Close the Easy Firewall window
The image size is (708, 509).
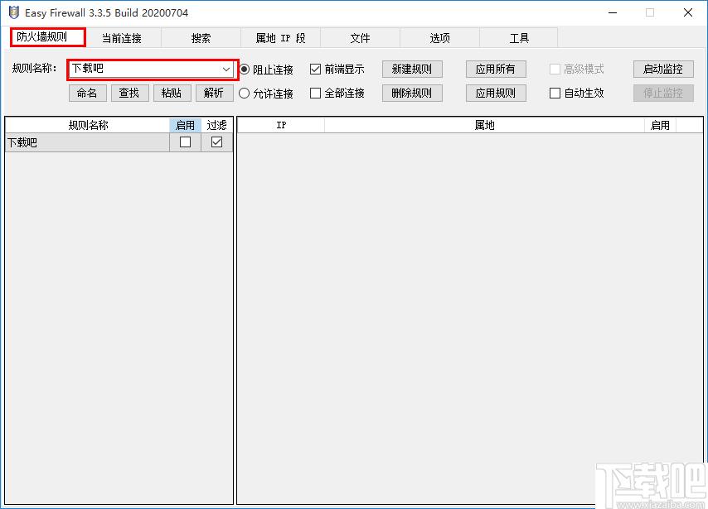pyautogui.click(x=687, y=12)
